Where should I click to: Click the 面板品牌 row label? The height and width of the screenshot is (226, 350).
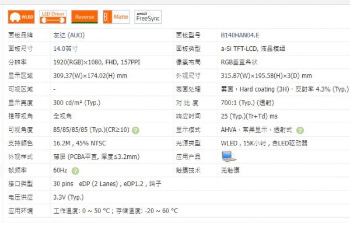20,35
